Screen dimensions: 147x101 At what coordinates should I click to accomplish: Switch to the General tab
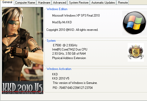click(x=7, y=2)
